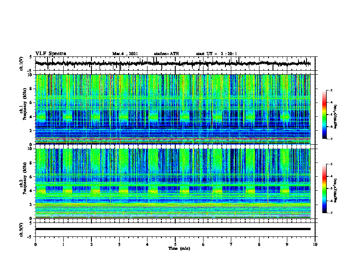This screenshot has height=274, width=355.
Task: Click tick label "0" on the Time axis
Action: point(35,244)
